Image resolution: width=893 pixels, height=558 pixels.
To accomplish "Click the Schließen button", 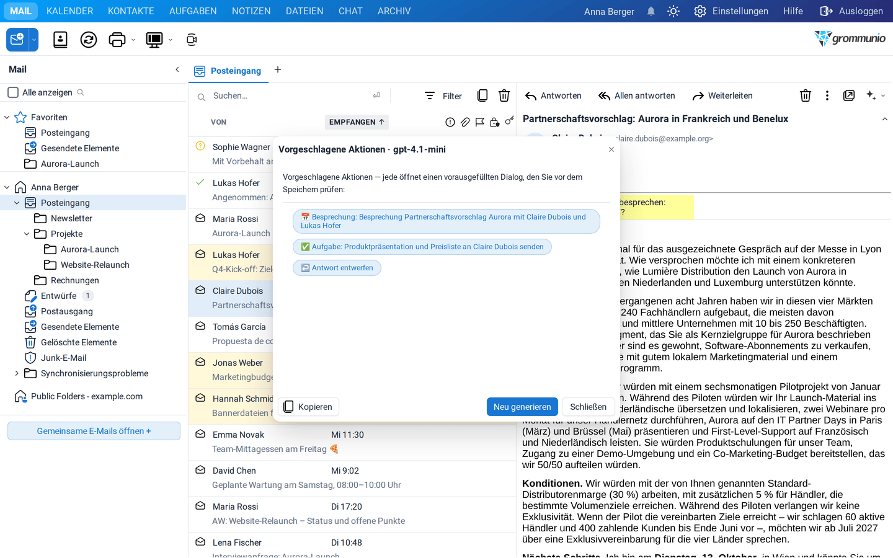I will [x=589, y=407].
